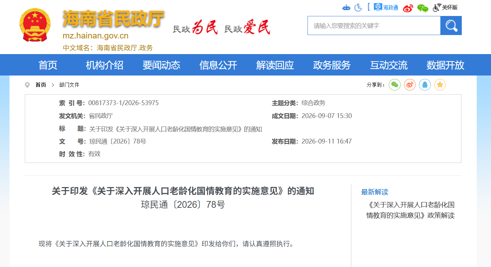The width and height of the screenshot is (491, 267).
Task: Share to Qzone with star icon
Action: coord(440,85)
